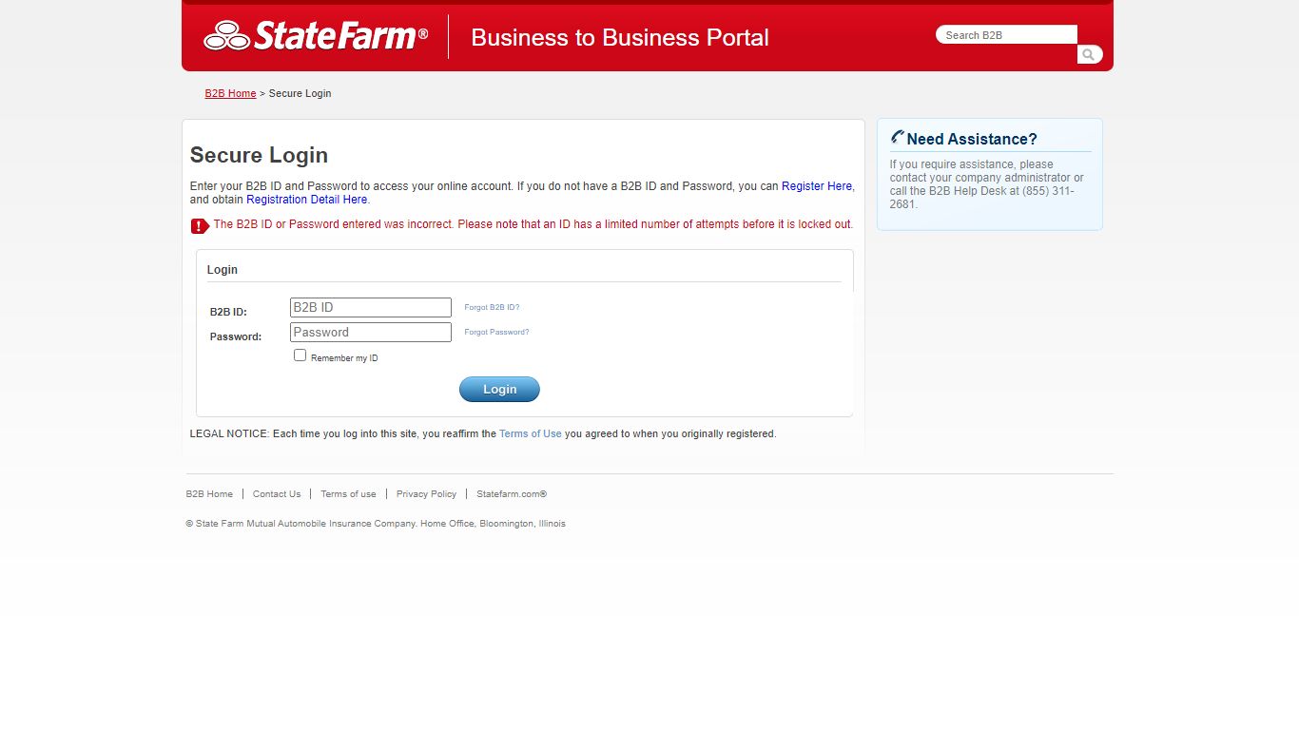Screen dimensions: 1299x730
Task: Click the red error alert icon
Action: (x=200, y=226)
